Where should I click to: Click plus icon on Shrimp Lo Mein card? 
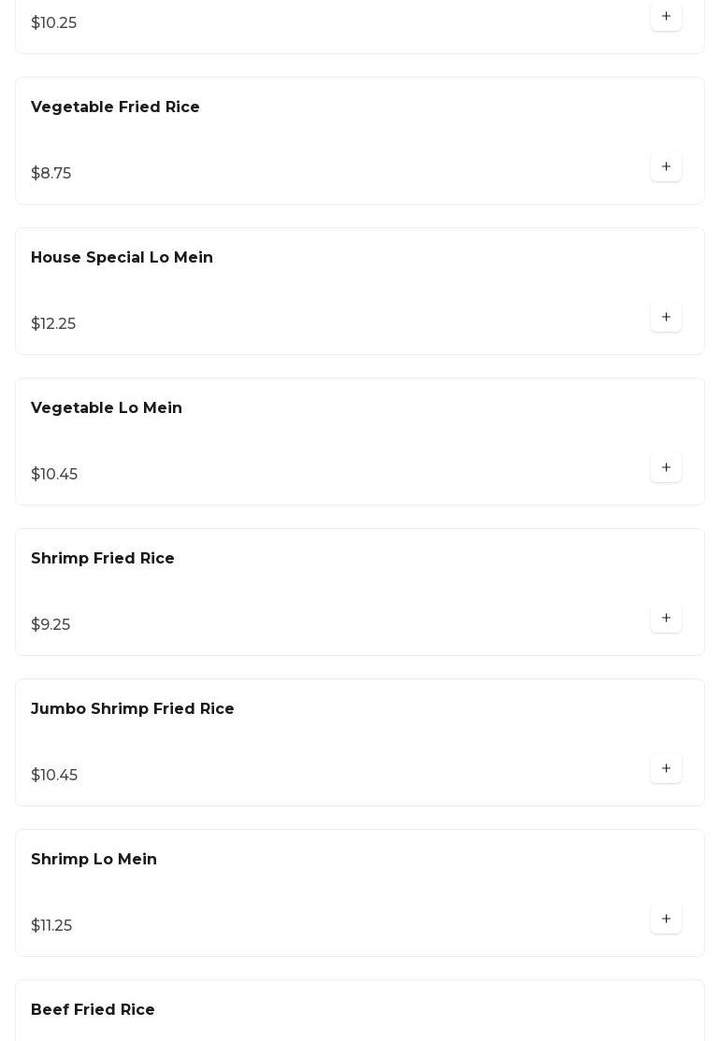666,920
